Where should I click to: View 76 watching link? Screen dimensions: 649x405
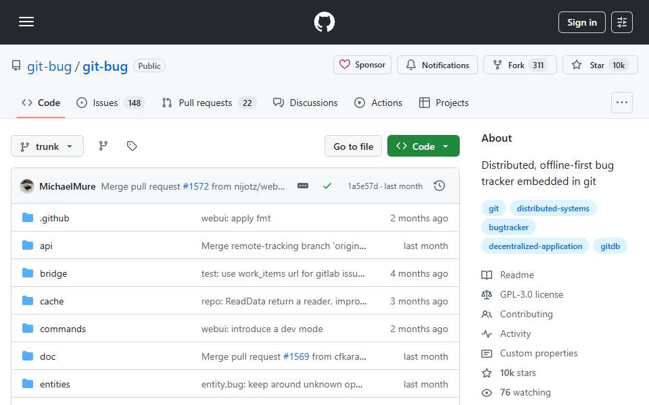pyautogui.click(x=516, y=392)
